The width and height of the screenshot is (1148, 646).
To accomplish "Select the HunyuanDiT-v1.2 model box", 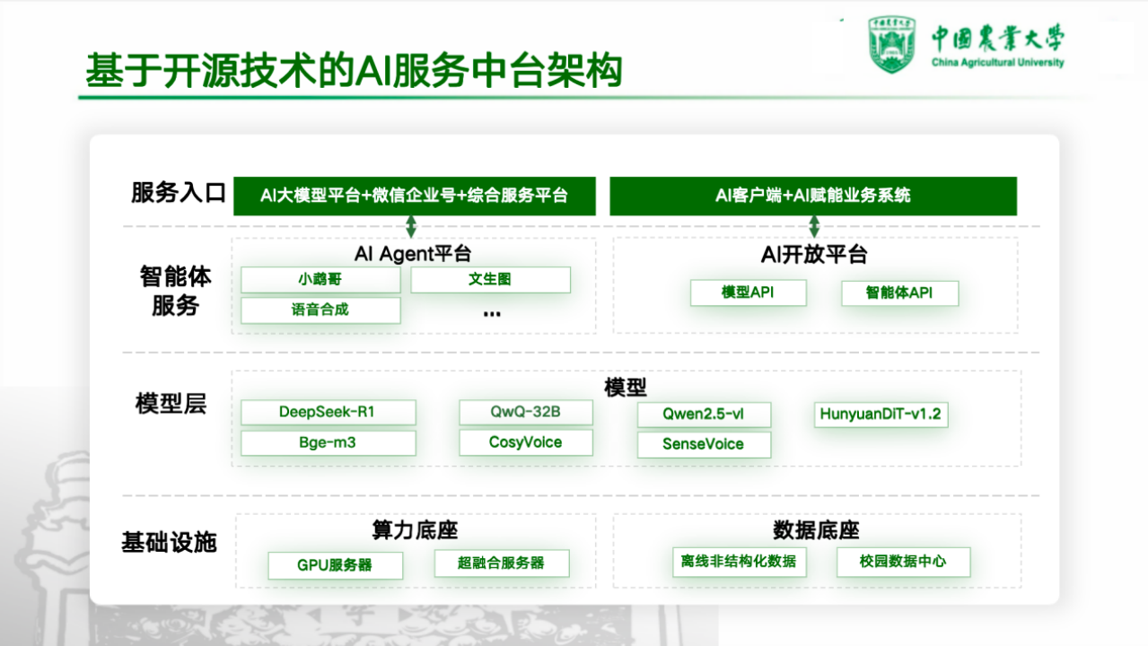I will (880, 415).
